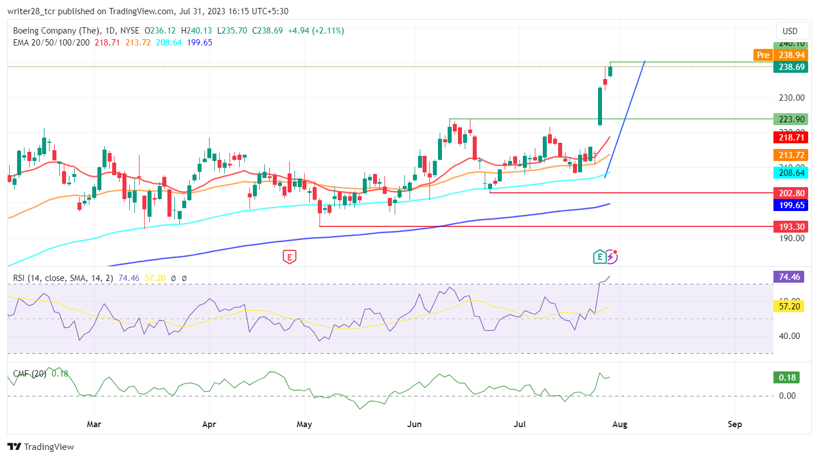Click the Aug label on time axis
Image resolution: width=819 pixels, height=459 pixels.
(x=620, y=424)
